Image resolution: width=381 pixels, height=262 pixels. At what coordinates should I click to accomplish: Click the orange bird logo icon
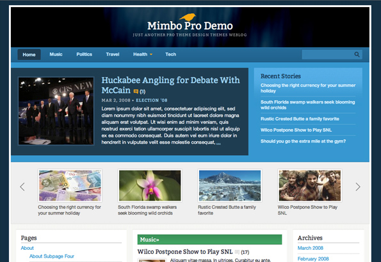click(188, 17)
